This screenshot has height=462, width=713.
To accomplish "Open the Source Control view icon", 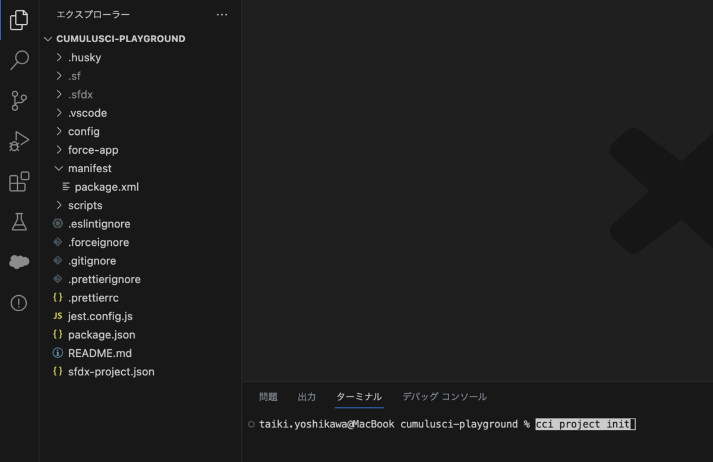I will click(19, 100).
